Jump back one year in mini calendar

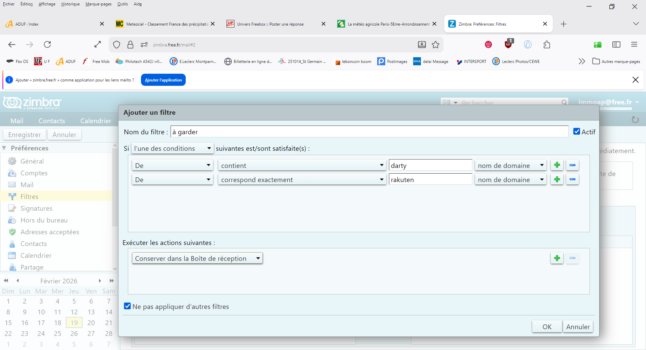[x=6, y=281]
